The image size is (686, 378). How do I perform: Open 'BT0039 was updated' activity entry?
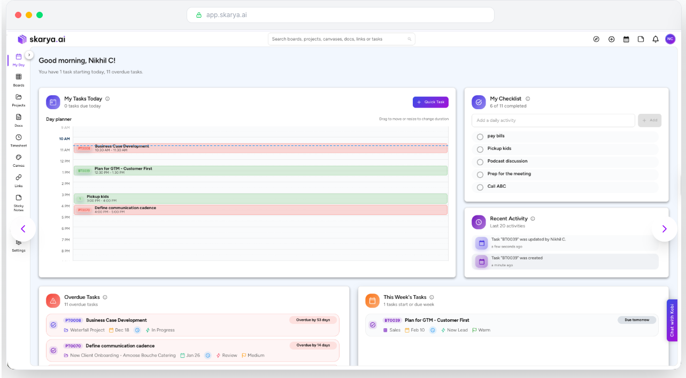click(566, 243)
